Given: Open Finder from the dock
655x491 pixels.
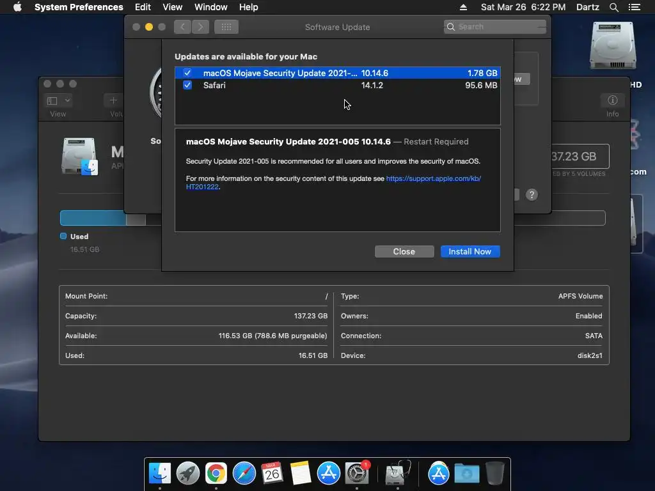Looking at the screenshot, I should (159, 473).
